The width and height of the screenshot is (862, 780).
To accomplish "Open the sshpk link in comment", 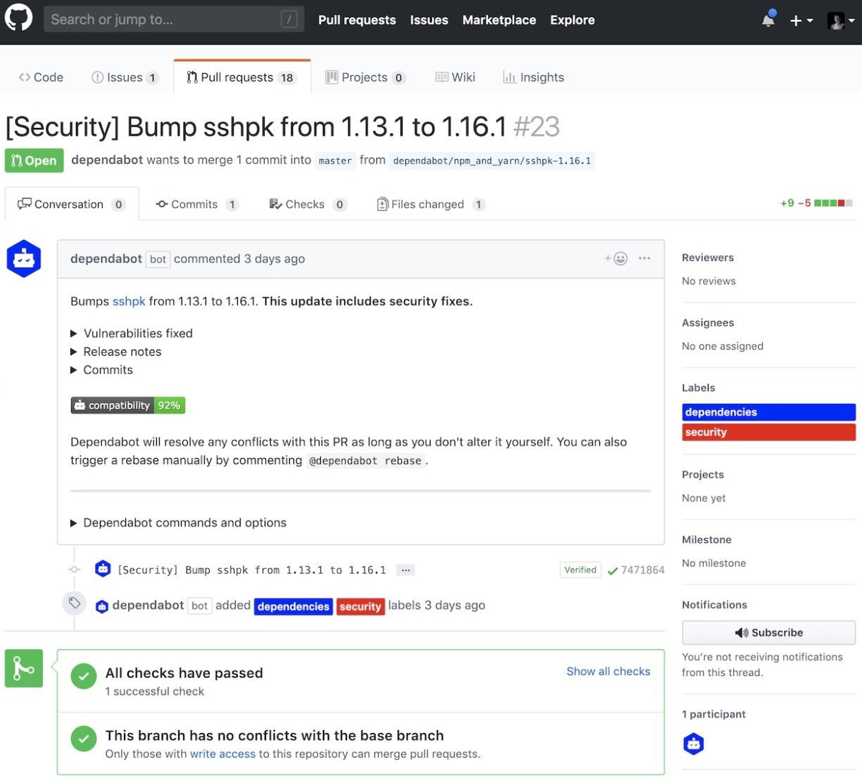I will click(x=129, y=301).
